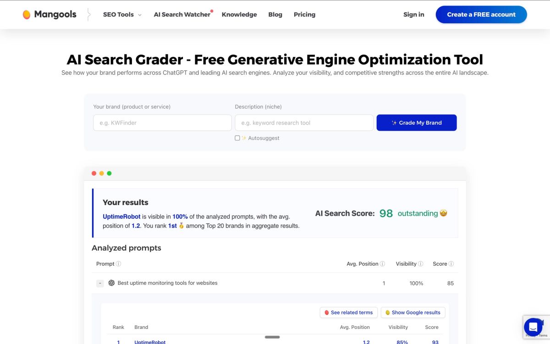Click the Brand column header

pos(141,327)
